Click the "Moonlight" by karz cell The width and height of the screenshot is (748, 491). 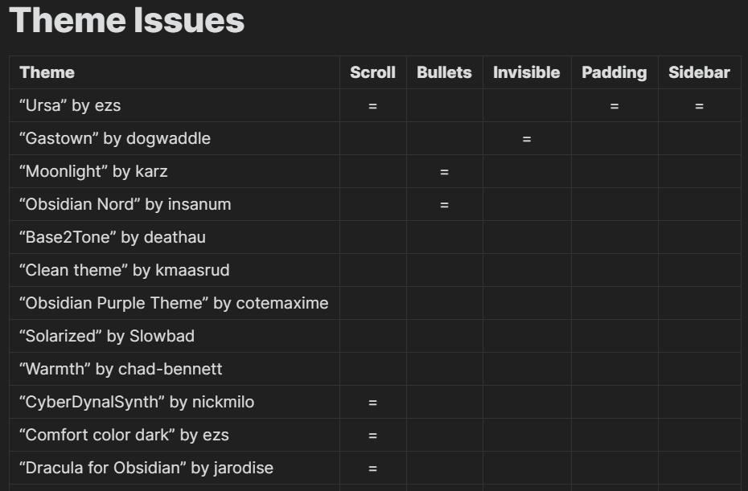(x=175, y=171)
